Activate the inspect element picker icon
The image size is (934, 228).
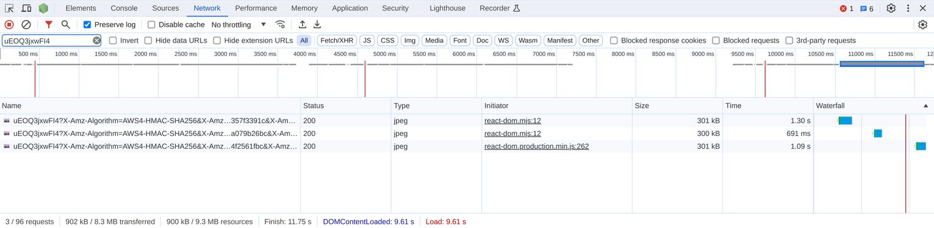click(x=9, y=9)
